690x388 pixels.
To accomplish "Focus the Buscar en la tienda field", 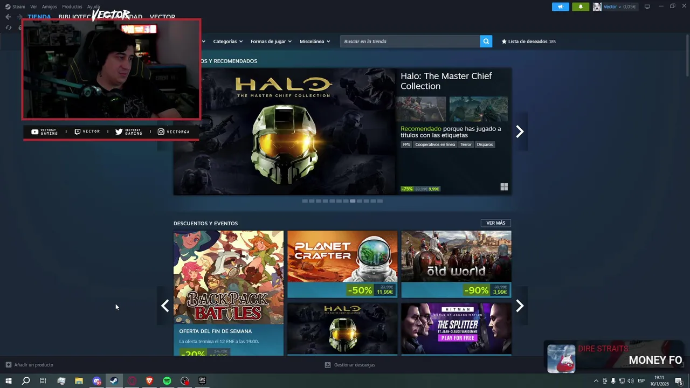I will [x=410, y=41].
